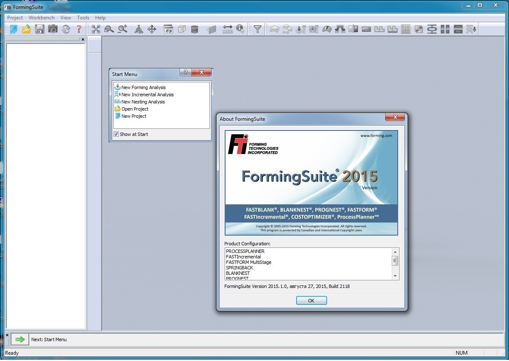Image resolution: width=509 pixels, height=361 pixels.
Task: Select the rotate view tool
Action: tap(139, 29)
